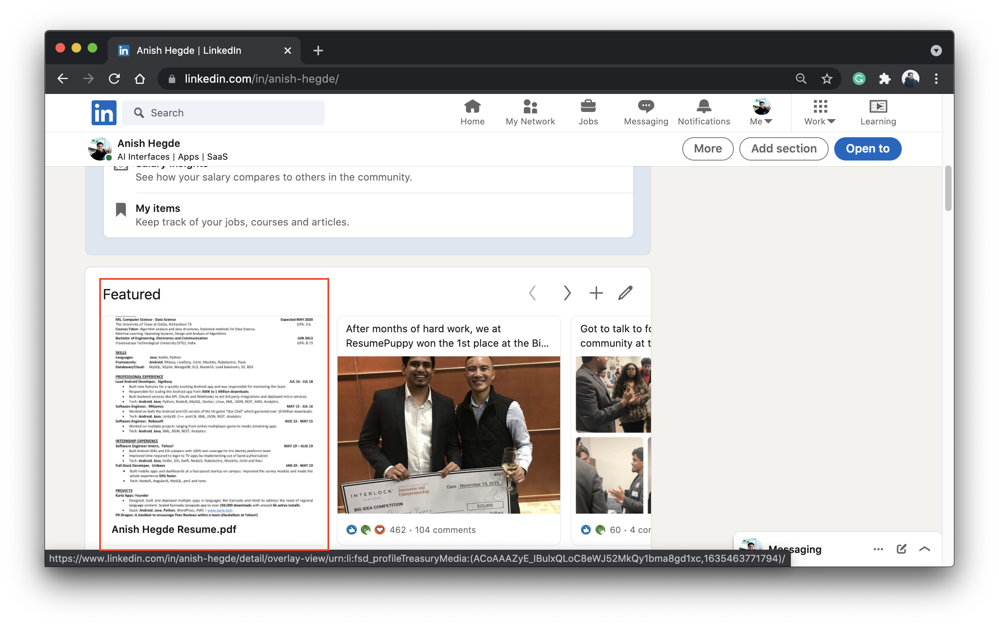Expand the Messaging panel with chevron
This screenshot has width=999, height=626.
point(924,549)
